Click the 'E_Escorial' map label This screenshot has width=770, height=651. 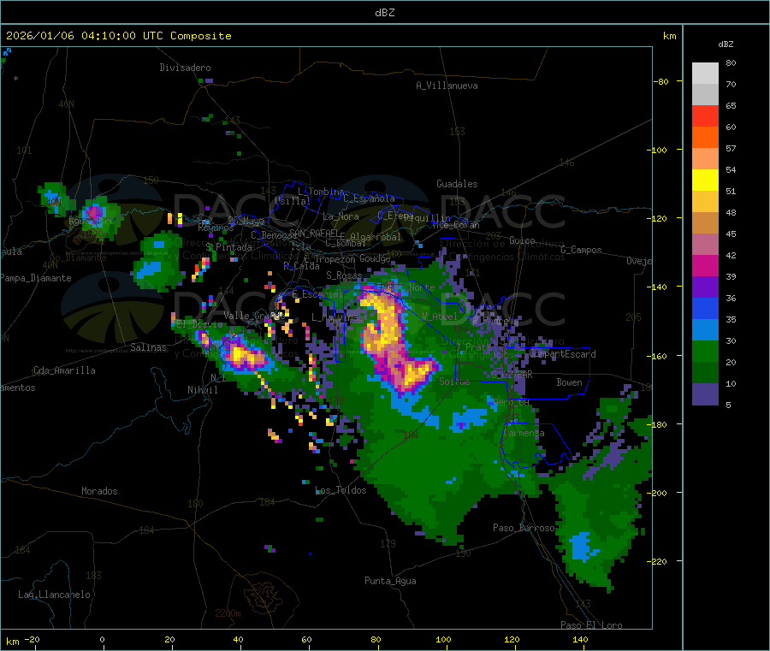[317, 294]
